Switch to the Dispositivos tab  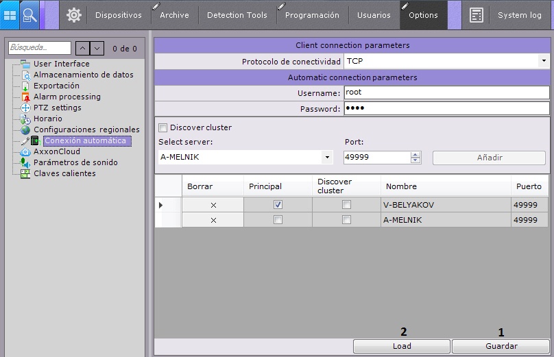click(x=118, y=15)
